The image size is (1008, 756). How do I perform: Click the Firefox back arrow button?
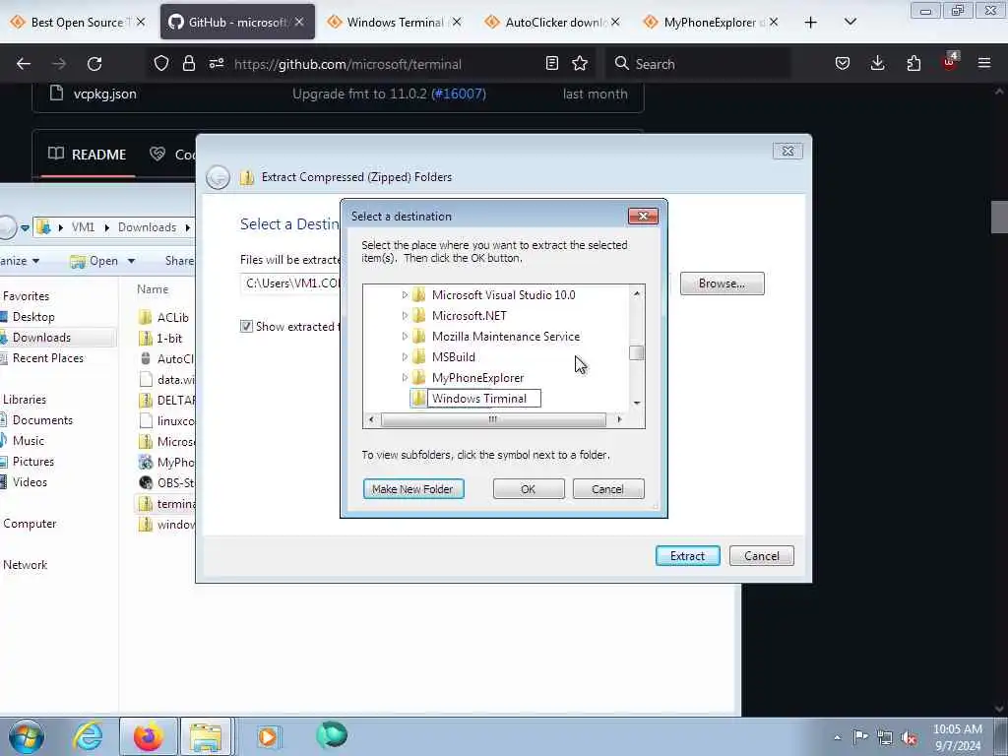[24, 64]
